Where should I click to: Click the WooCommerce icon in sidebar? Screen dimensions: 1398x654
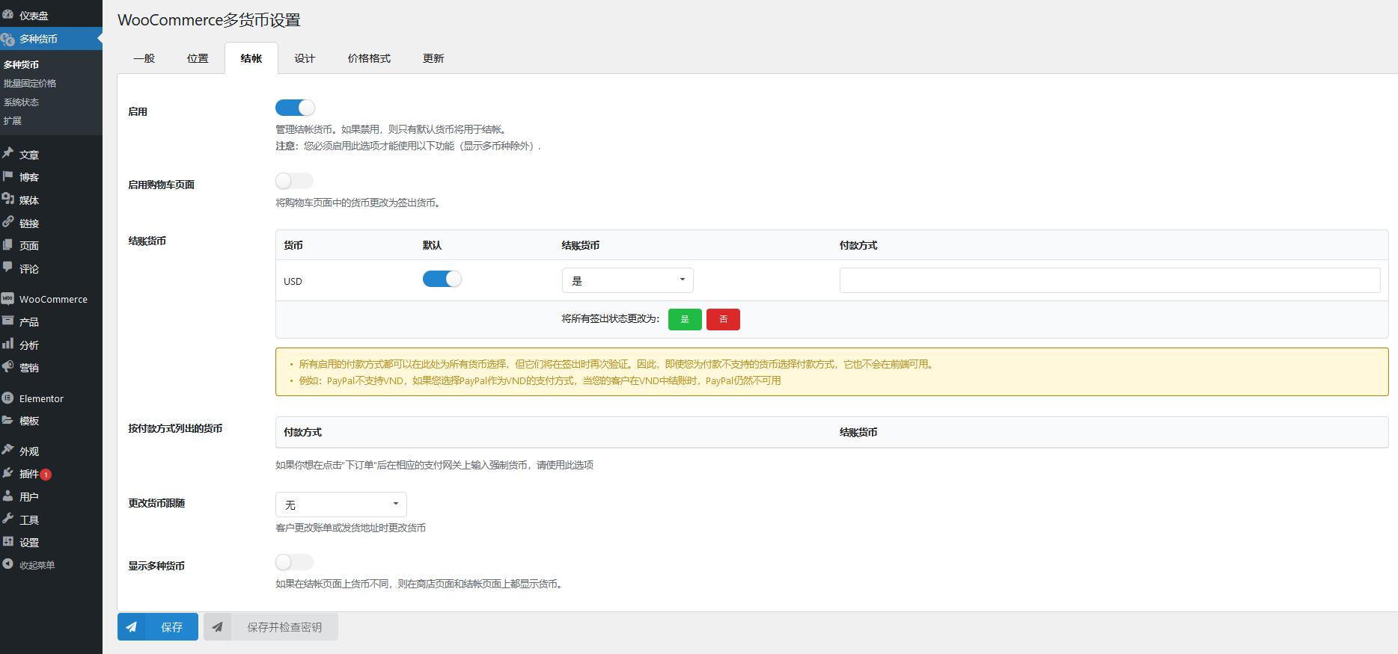click(8, 299)
